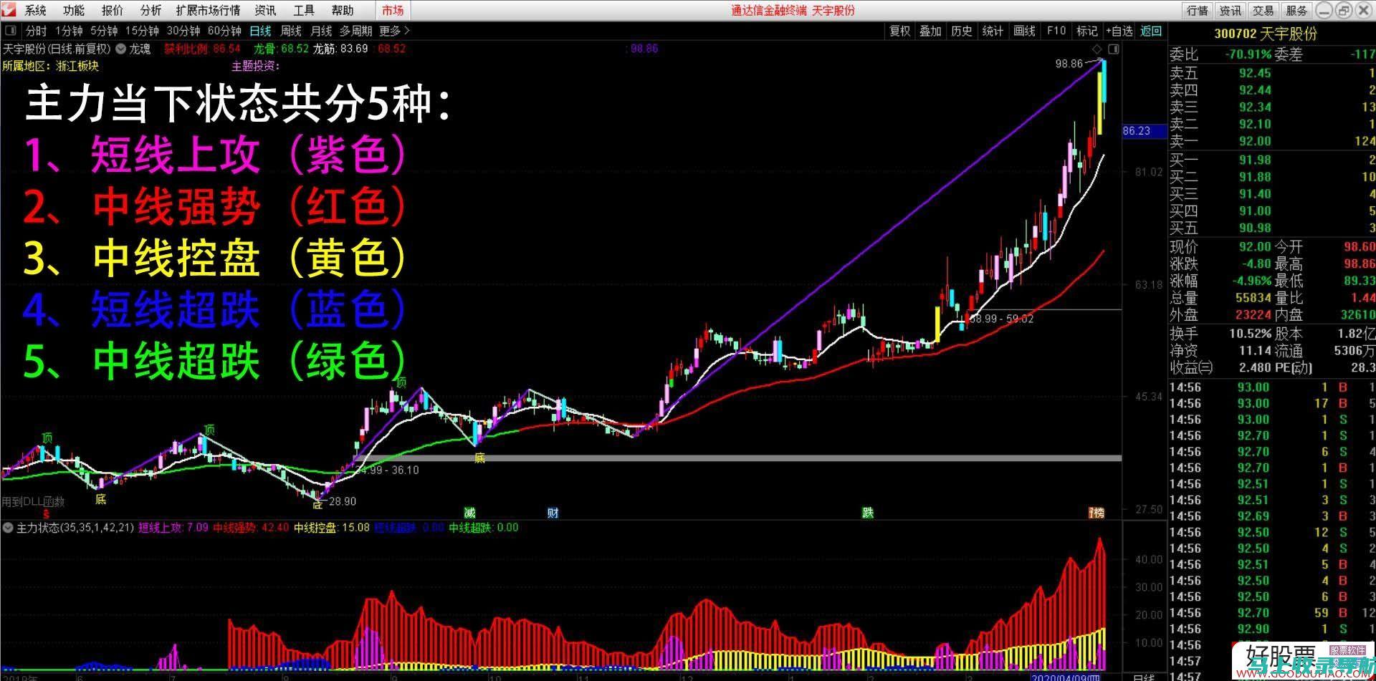This screenshot has height=681, width=1376.
Task: Open the 工具 menu
Action: [x=304, y=10]
